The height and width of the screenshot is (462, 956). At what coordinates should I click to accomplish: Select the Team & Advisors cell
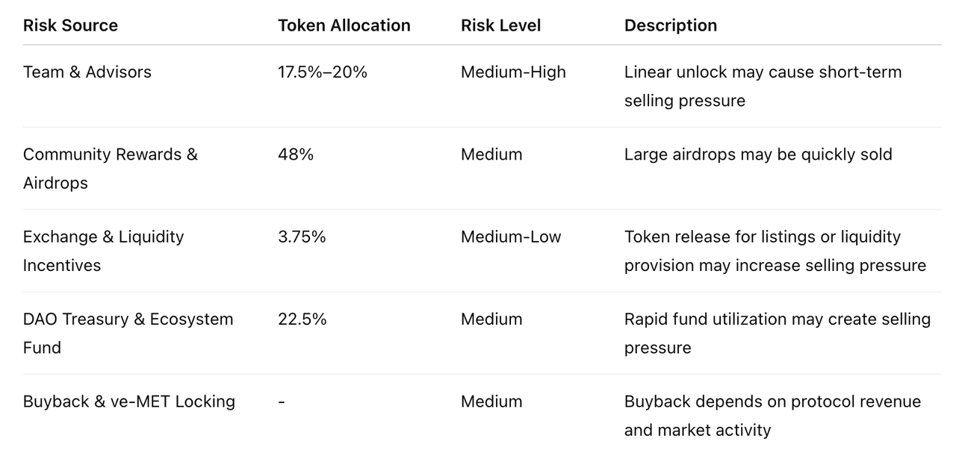click(x=87, y=72)
